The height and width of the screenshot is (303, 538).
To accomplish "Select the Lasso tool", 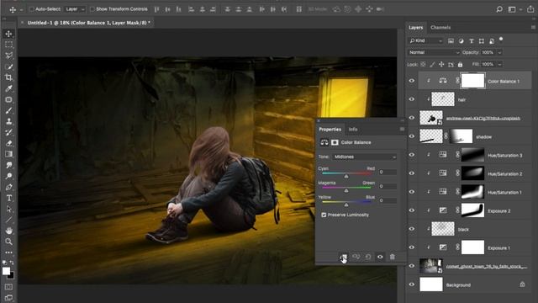I will click(x=9, y=56).
